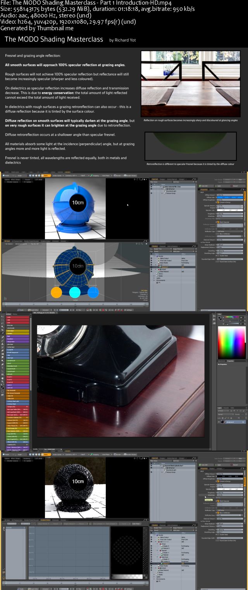This screenshot has width=248, height=590.
Task: Run the 'undo' action in Photoshop Actions panel
Action: click(x=17, y=317)
